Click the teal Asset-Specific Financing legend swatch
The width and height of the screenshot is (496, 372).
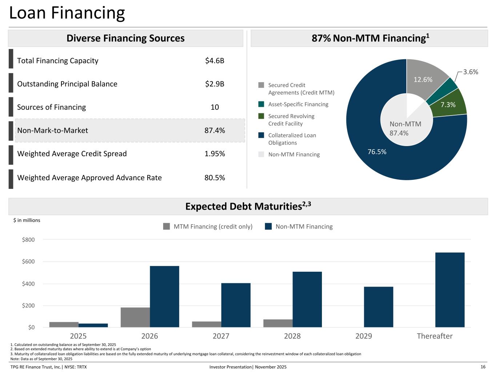(x=261, y=104)
